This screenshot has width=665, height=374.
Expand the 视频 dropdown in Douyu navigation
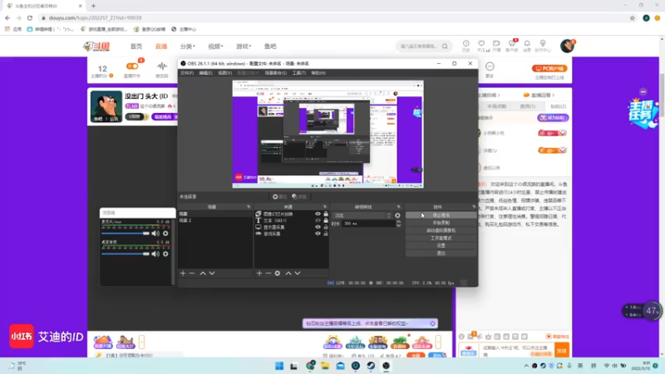coord(215,47)
